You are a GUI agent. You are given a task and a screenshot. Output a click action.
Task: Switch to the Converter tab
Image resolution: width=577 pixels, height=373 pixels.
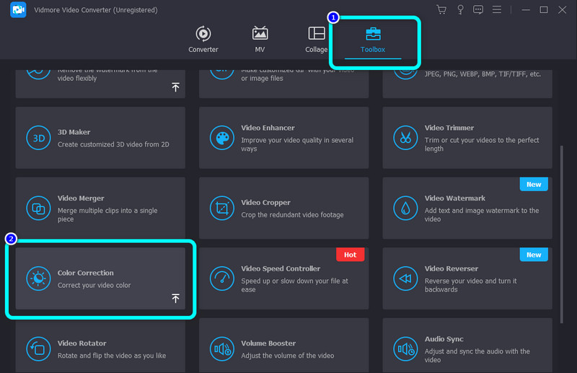pos(203,40)
